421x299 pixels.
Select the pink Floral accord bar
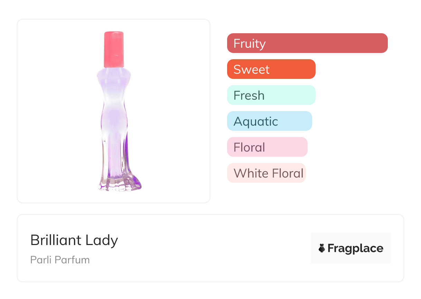coord(267,147)
